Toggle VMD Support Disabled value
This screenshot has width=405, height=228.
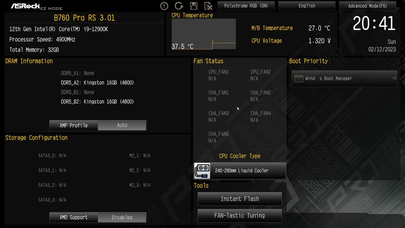pos(122,217)
